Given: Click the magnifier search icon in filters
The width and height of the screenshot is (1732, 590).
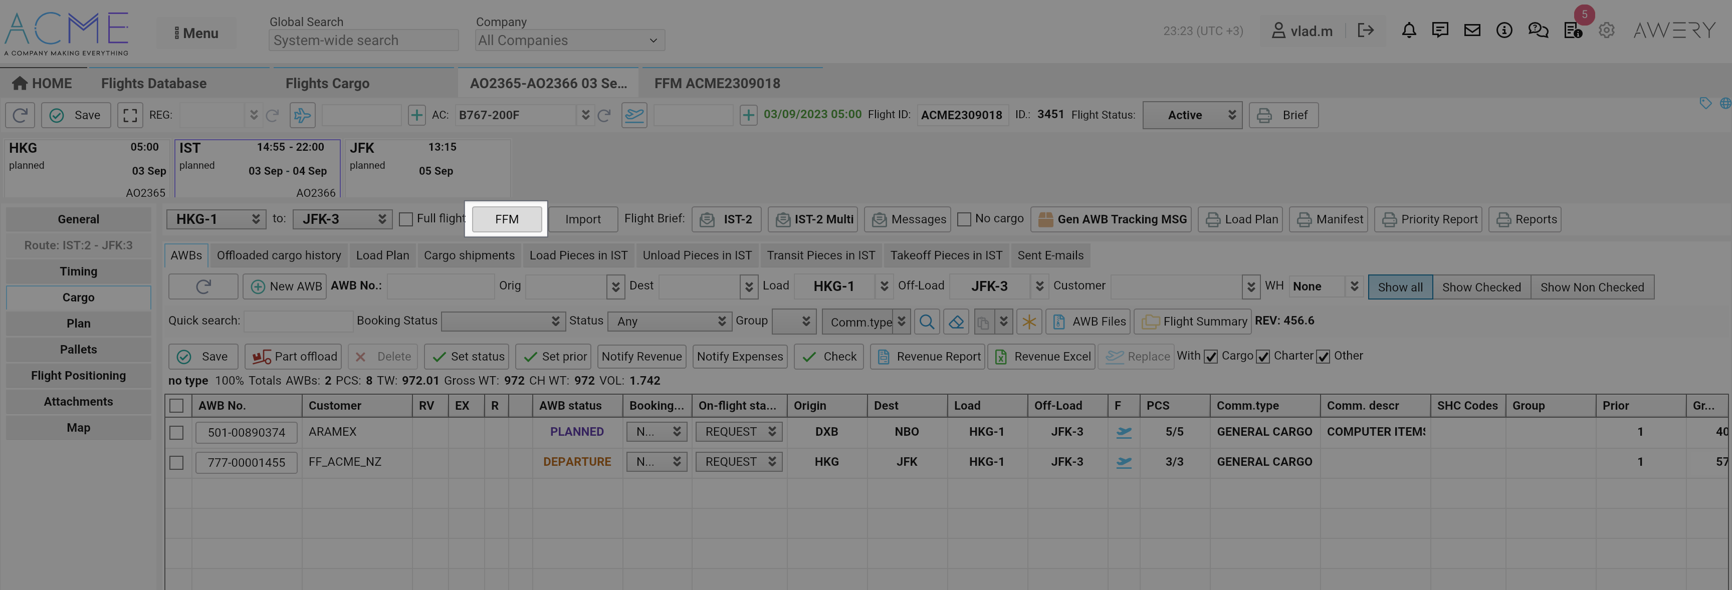Looking at the screenshot, I should [x=927, y=322].
